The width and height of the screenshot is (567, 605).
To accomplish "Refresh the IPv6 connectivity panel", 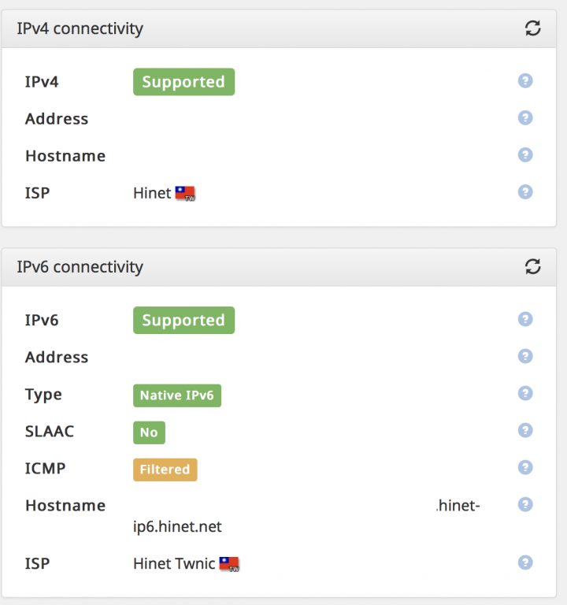I will tap(532, 266).
